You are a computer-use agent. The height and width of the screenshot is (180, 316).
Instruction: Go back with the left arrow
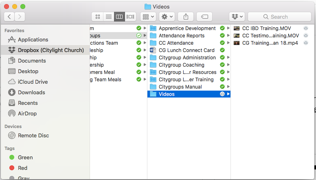coord(9,17)
